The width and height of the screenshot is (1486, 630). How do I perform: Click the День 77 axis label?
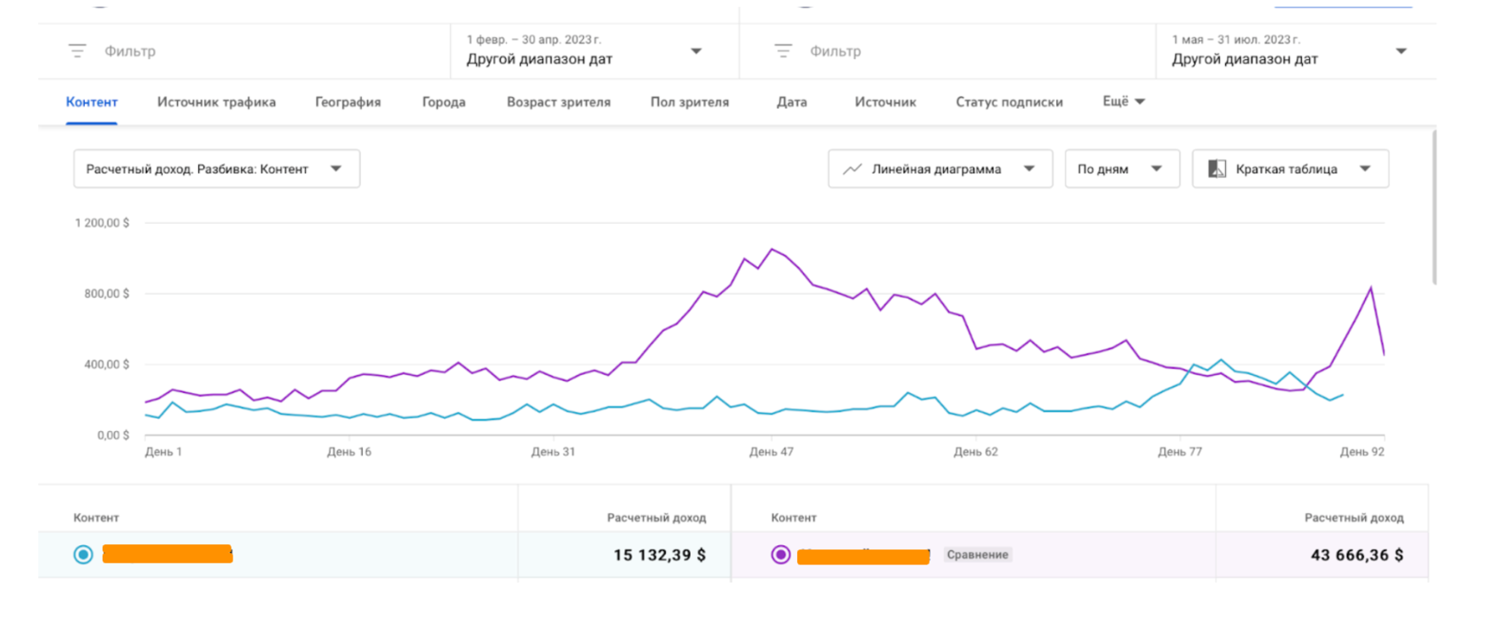[x=1180, y=452]
